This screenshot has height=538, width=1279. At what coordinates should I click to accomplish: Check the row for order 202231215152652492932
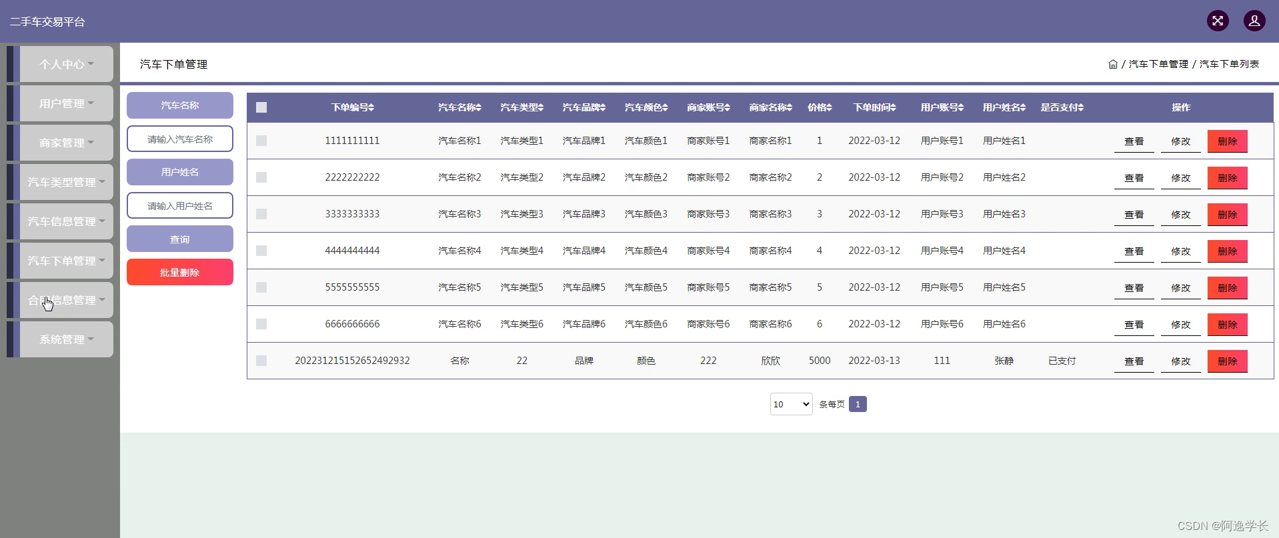pos(261,361)
